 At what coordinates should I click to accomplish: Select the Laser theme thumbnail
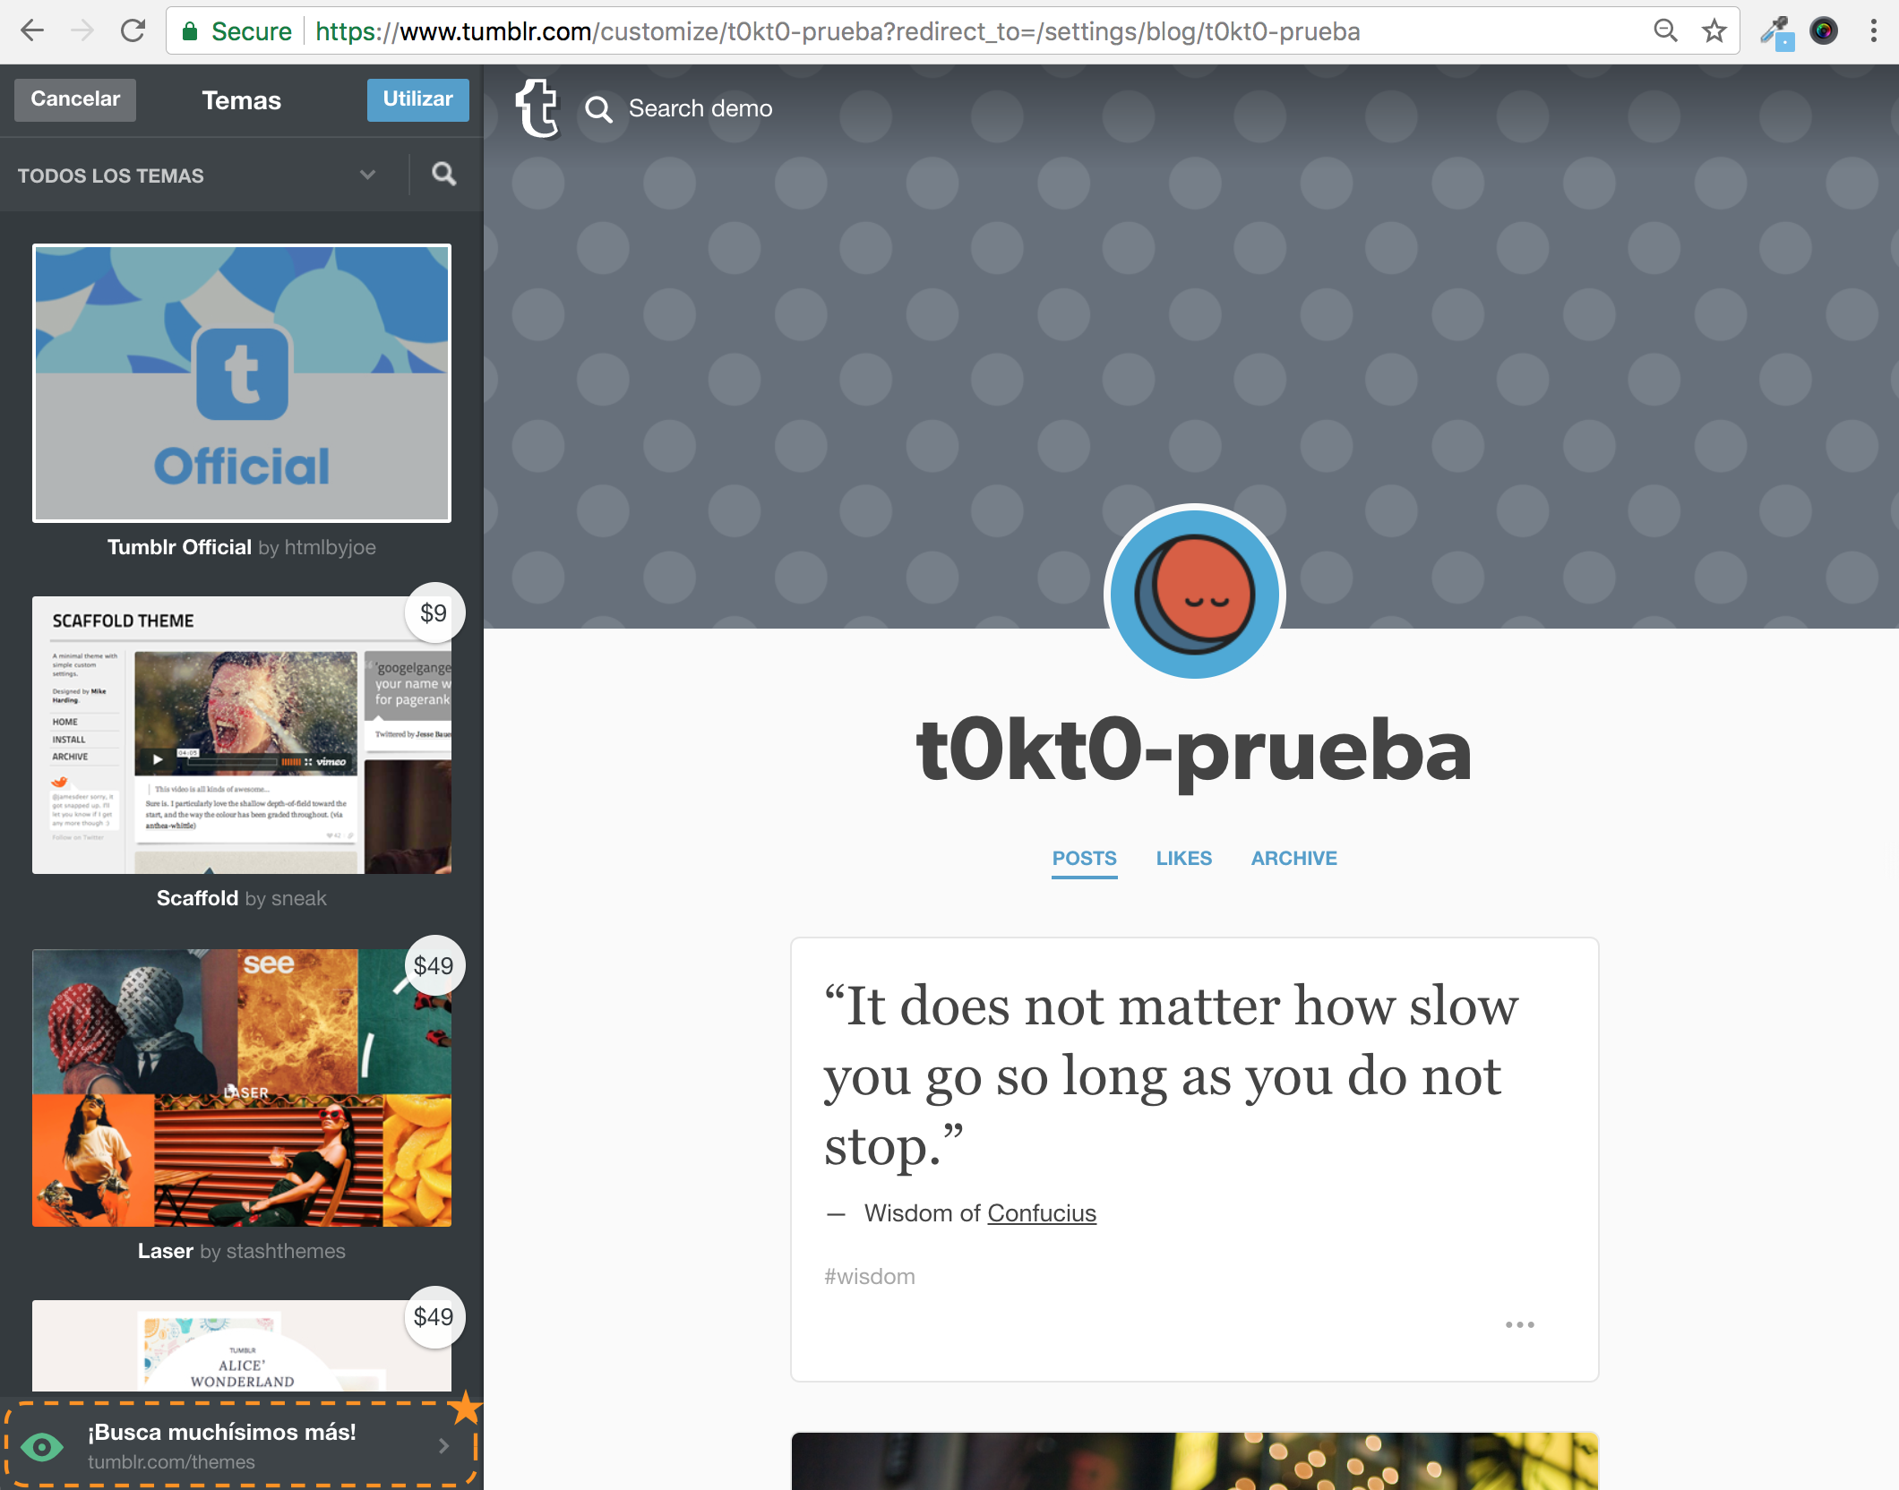pyautogui.click(x=242, y=1088)
